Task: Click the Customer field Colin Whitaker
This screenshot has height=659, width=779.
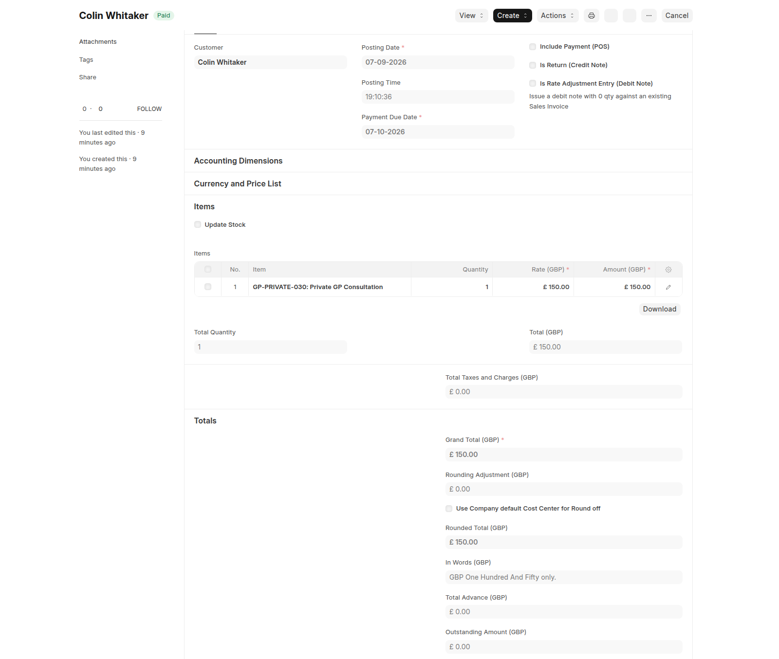Action: [270, 62]
